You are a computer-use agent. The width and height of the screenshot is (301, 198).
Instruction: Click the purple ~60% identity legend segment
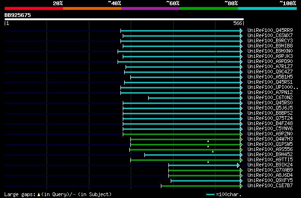pos(150,8)
